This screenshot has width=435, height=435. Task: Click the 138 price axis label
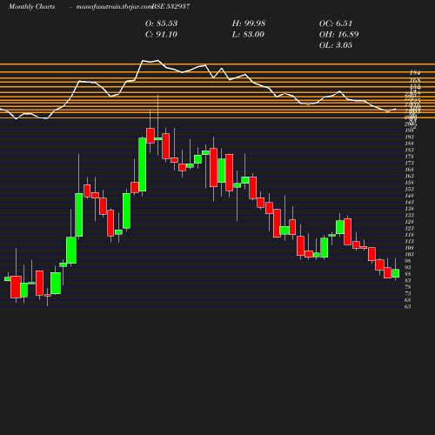(x=409, y=209)
